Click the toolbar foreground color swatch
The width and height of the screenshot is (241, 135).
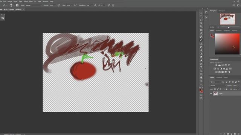pos(200,90)
